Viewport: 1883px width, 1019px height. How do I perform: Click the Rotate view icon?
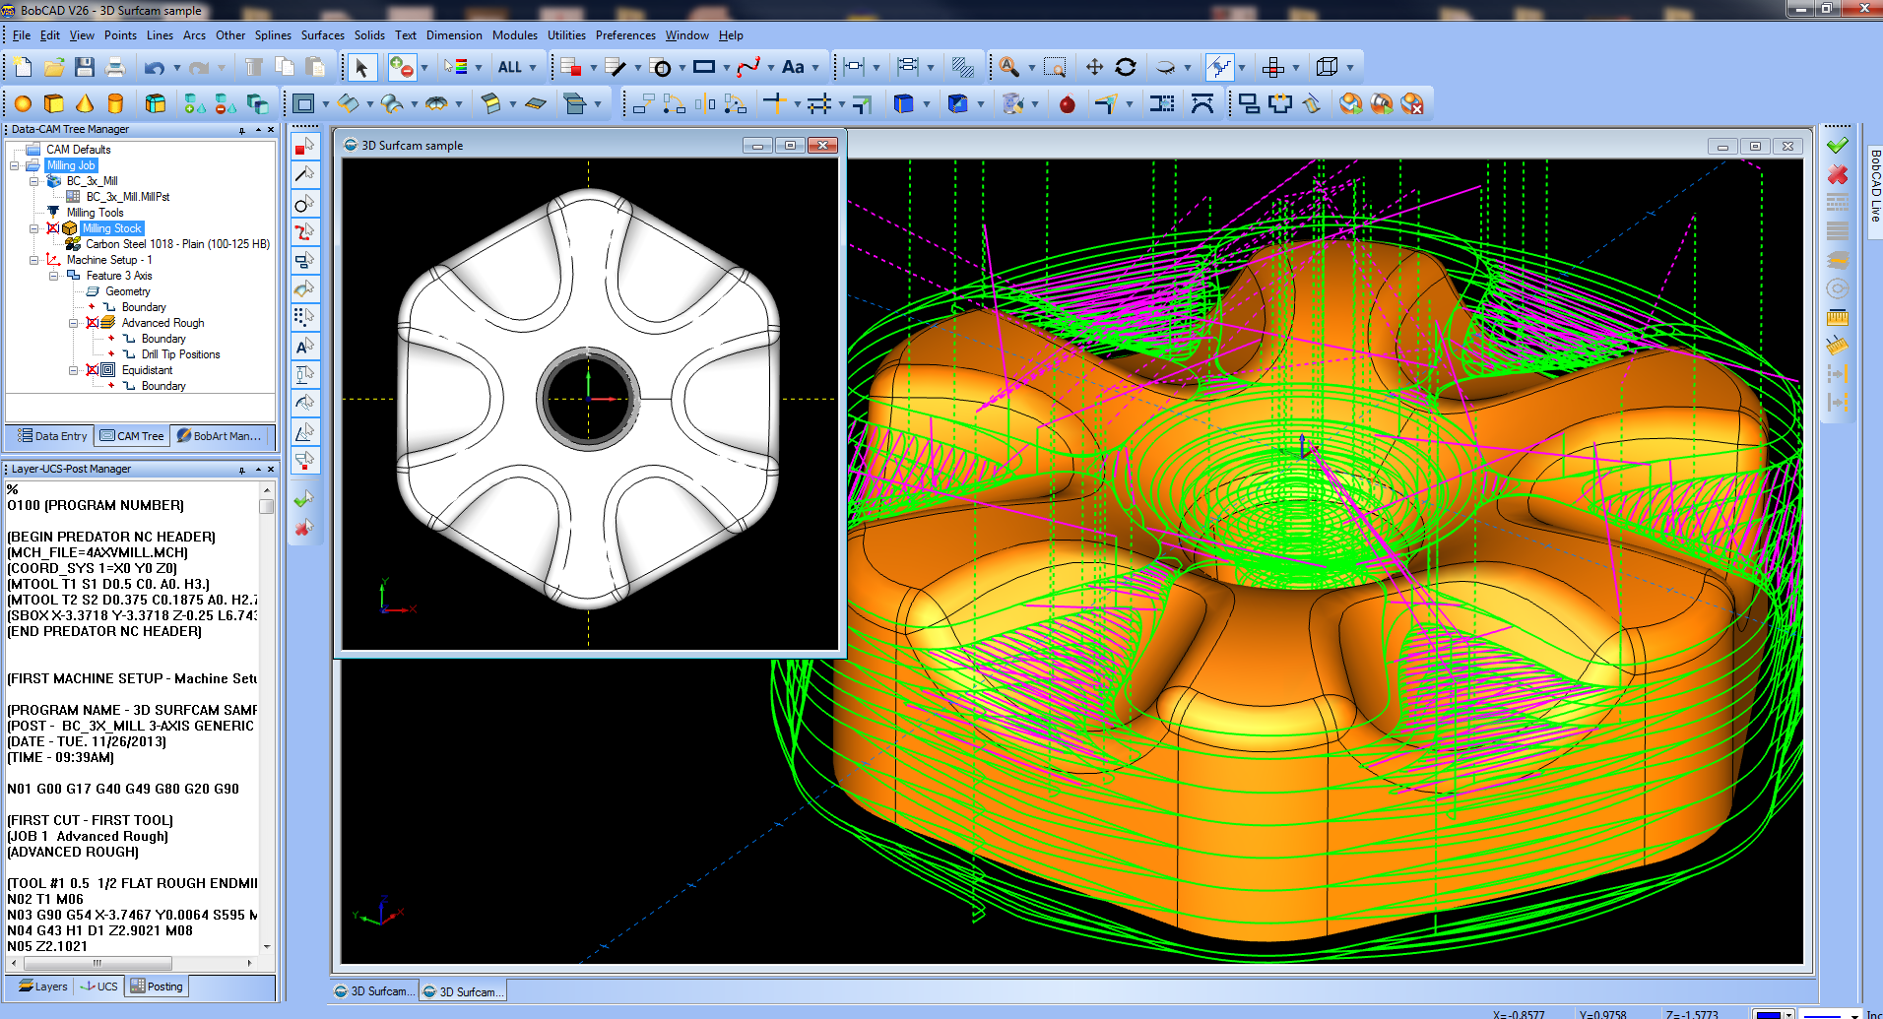click(1126, 67)
